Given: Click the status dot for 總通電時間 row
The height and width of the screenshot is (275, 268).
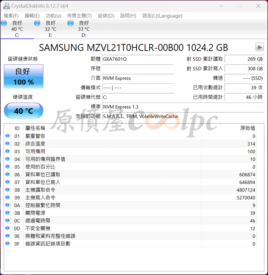Looking at the screenshot, I should pos(7,221).
